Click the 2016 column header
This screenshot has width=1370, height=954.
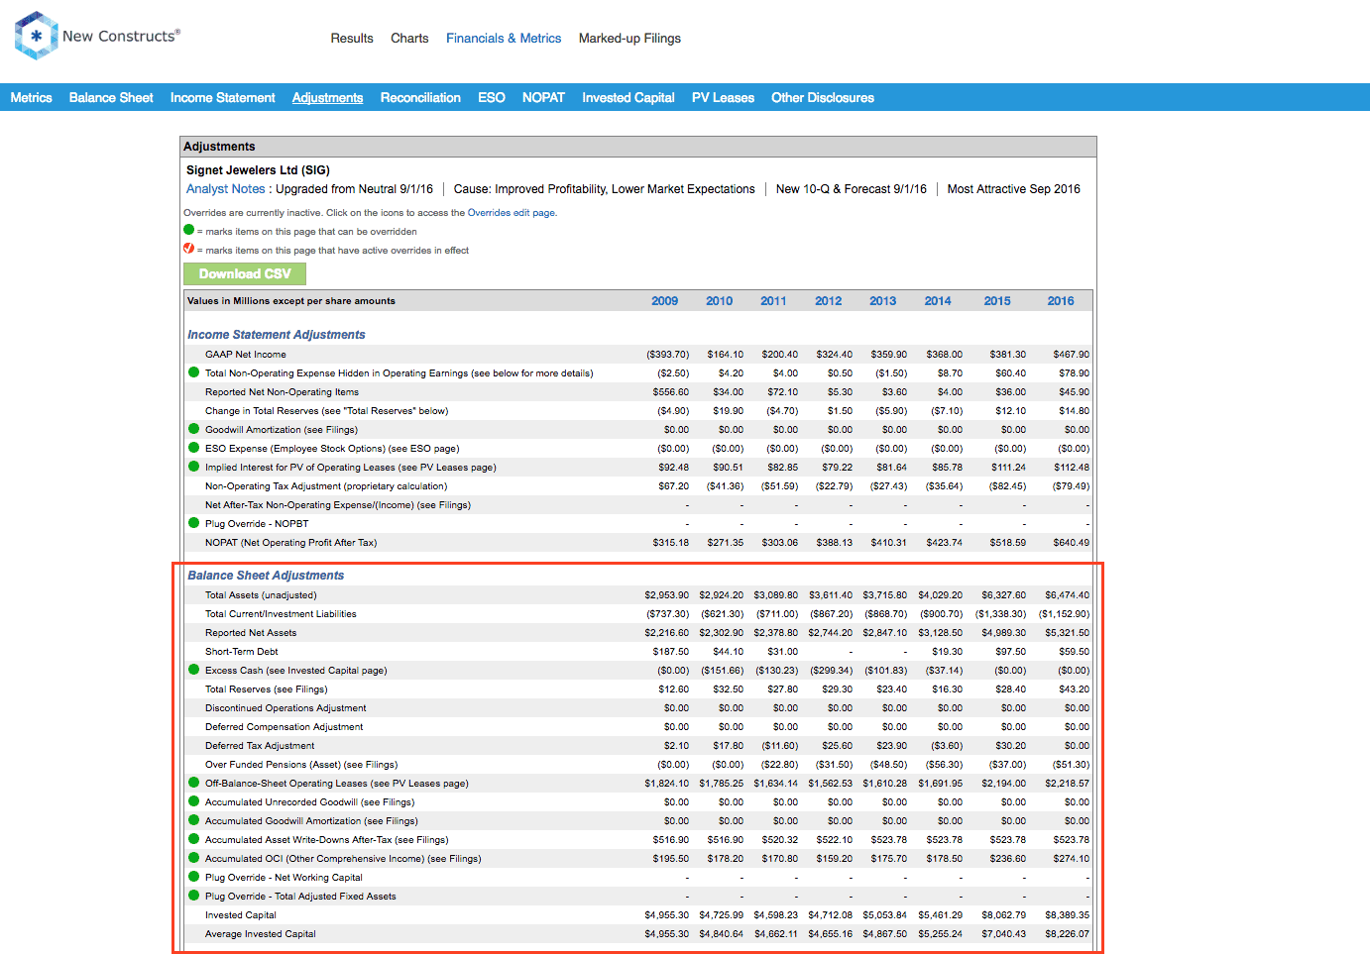point(1061,301)
